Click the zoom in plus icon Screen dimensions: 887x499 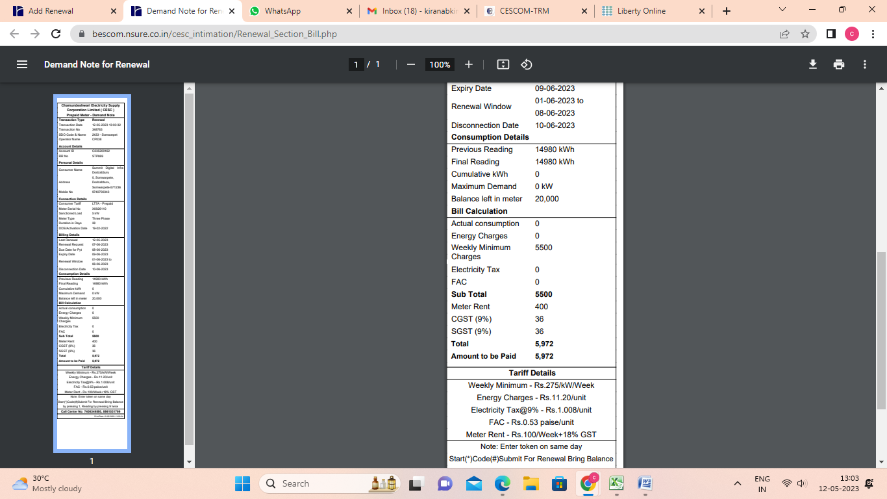click(469, 64)
